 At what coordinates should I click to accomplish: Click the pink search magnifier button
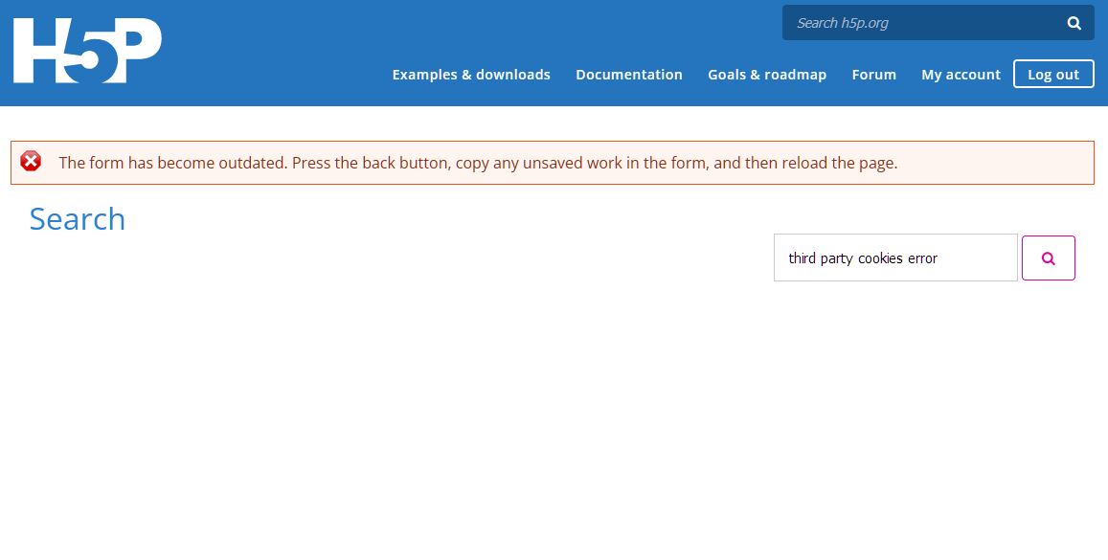(x=1048, y=258)
